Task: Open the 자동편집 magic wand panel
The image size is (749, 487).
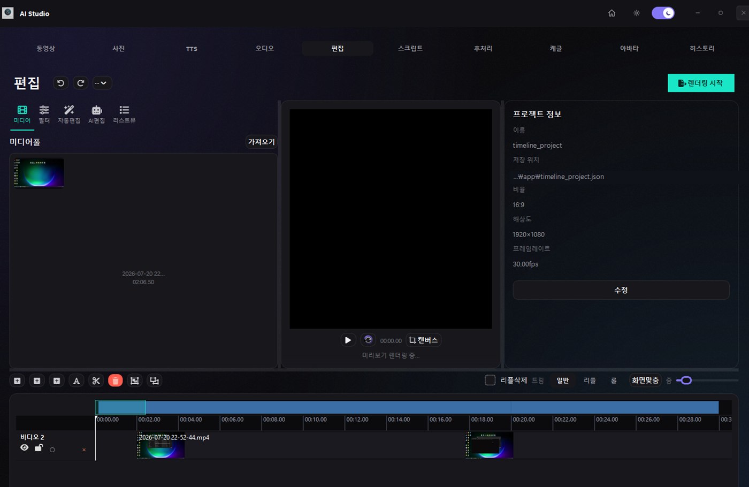Action: [69, 115]
